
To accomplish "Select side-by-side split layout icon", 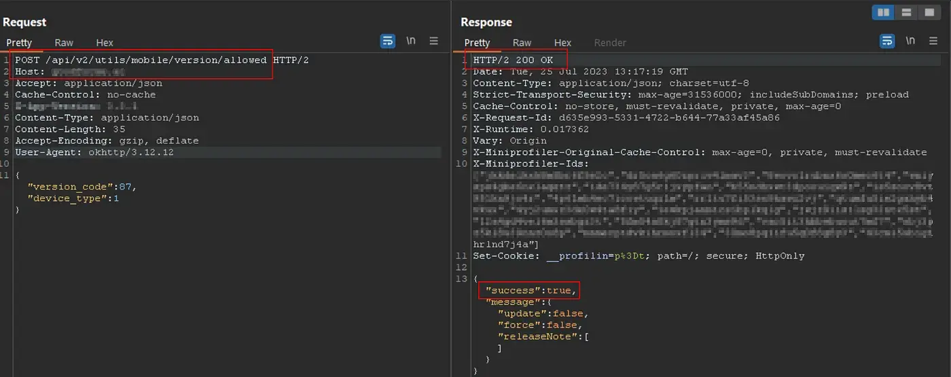I will pos(884,12).
